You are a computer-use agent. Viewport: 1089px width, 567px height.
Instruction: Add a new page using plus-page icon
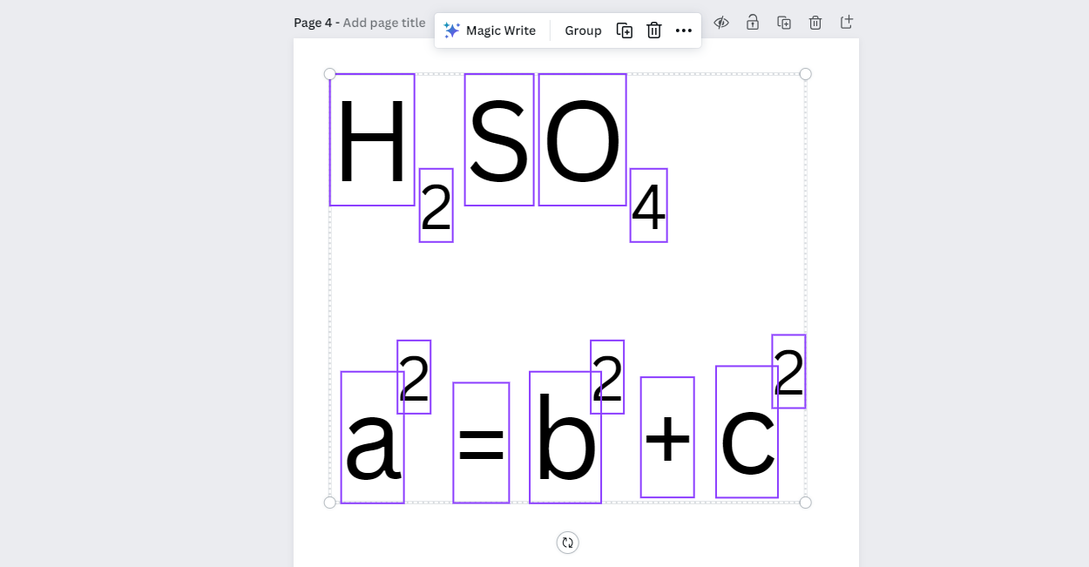click(x=847, y=23)
